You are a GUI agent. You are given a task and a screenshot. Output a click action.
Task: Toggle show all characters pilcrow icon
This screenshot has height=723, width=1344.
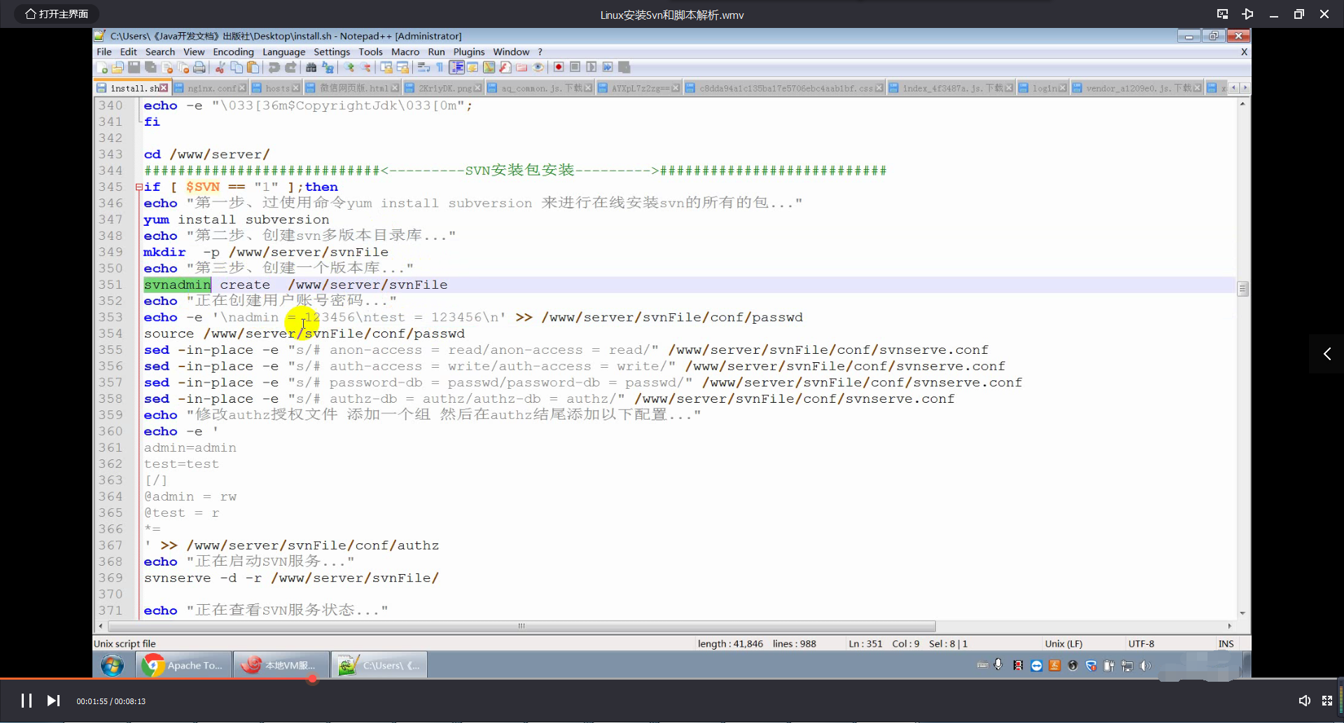pyautogui.click(x=440, y=67)
